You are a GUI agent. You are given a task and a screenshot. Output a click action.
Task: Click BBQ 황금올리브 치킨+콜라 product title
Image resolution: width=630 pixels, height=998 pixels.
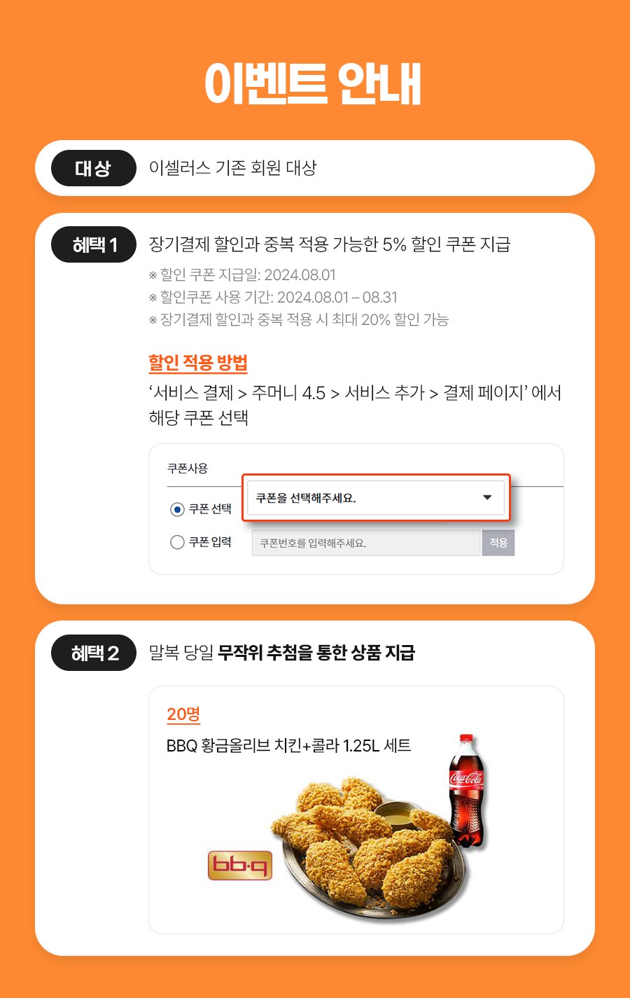tap(288, 746)
